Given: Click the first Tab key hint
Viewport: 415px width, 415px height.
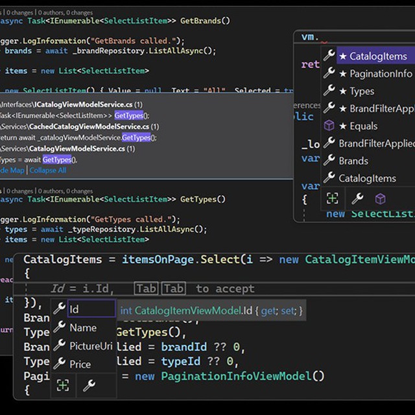Looking at the screenshot, I should pyautogui.click(x=147, y=289).
